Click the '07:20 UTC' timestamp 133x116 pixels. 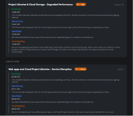point(16,77)
